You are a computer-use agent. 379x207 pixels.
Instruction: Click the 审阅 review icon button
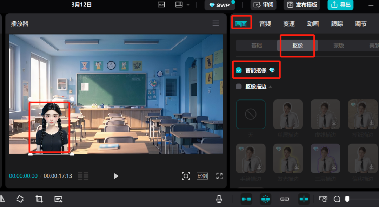(x=263, y=5)
